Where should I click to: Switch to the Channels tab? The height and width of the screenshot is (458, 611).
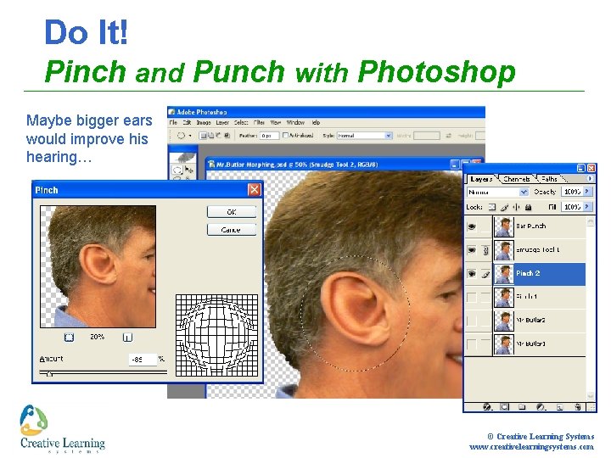(516, 179)
